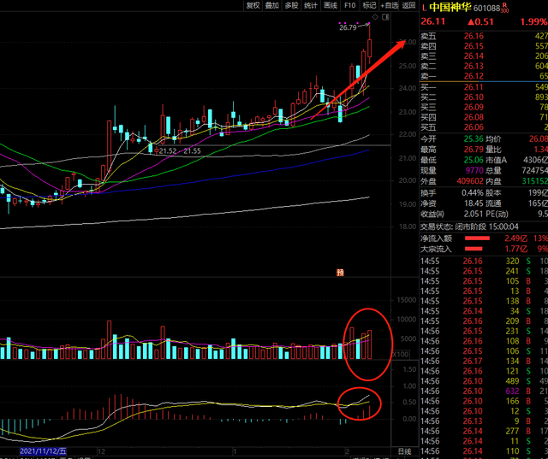The image size is (548, 459).
Task: Select the 多股 multi-stock view
Action: [x=292, y=5]
